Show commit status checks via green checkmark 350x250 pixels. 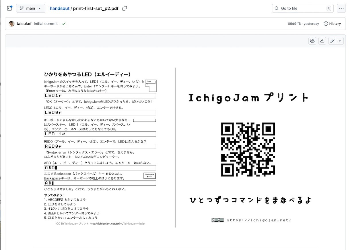click(64, 24)
